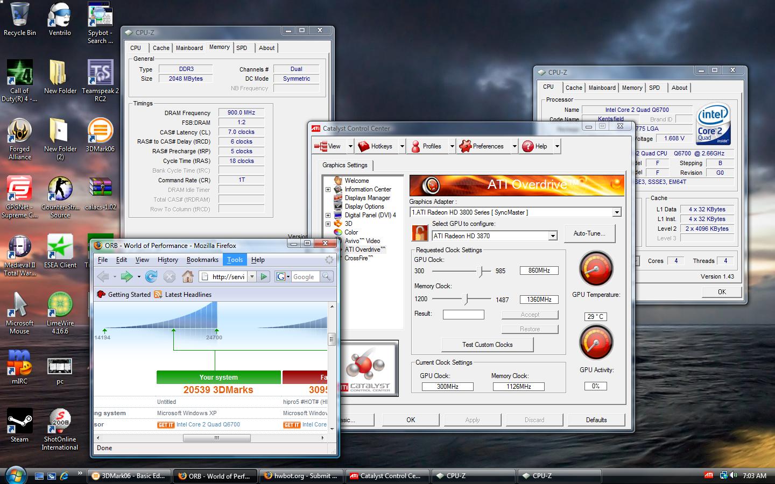
Task: Switch to Cache tab in right CPU-Z
Action: (x=574, y=88)
